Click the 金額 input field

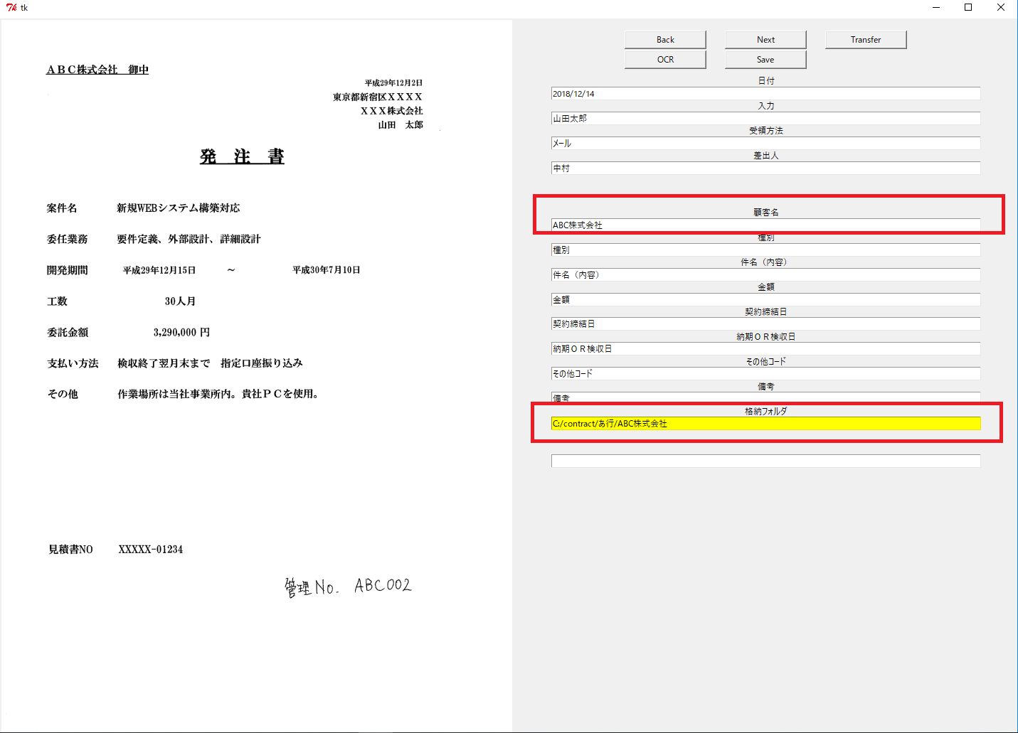pos(765,300)
